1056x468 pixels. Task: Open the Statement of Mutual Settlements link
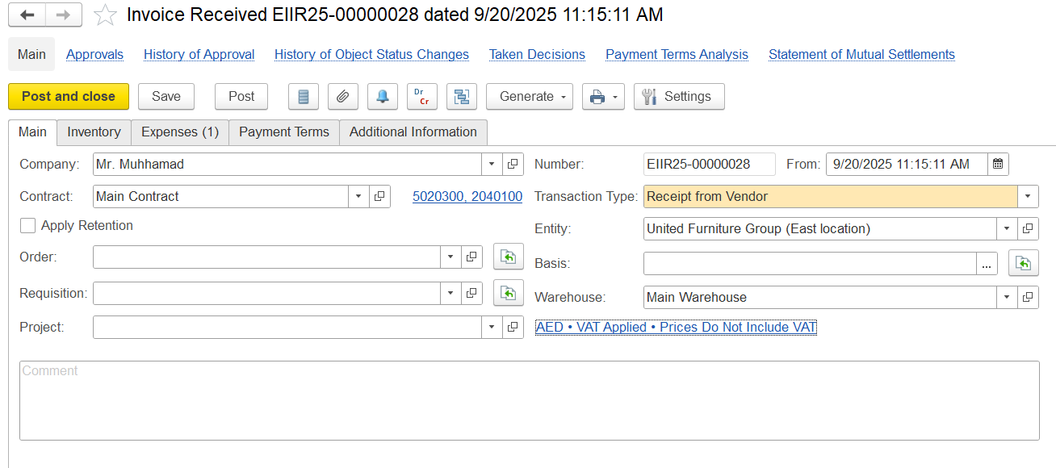tap(861, 54)
